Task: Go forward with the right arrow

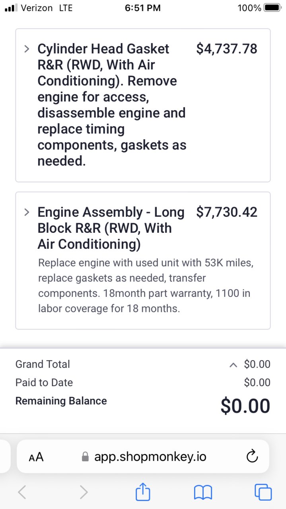Action: coord(84,492)
